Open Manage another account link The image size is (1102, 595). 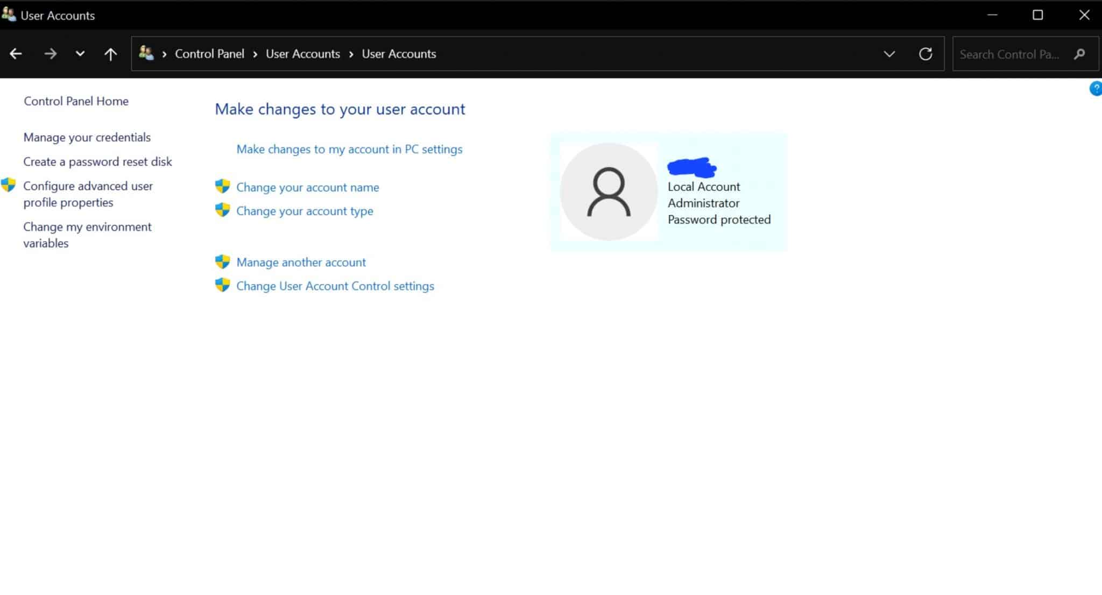pos(301,262)
